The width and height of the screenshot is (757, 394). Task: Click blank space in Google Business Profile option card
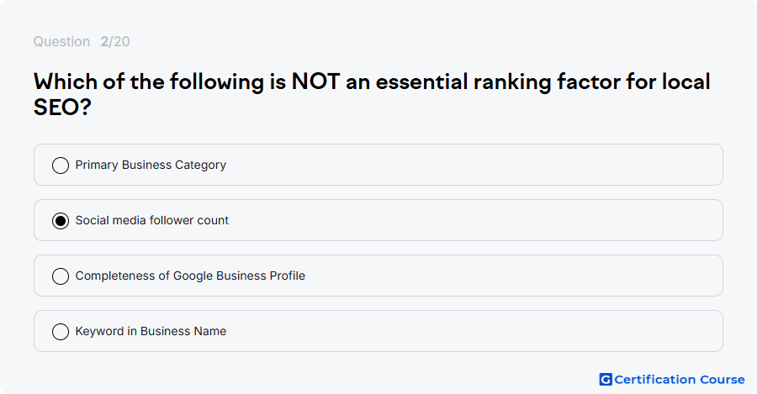511,276
